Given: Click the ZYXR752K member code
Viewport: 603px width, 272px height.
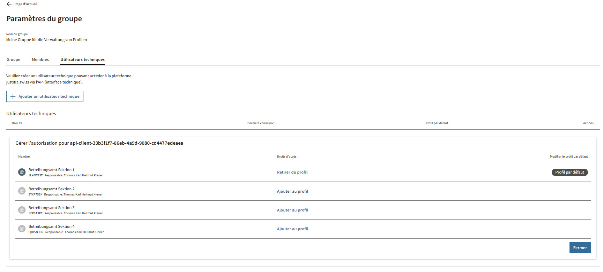Looking at the screenshot, I should [35, 194].
